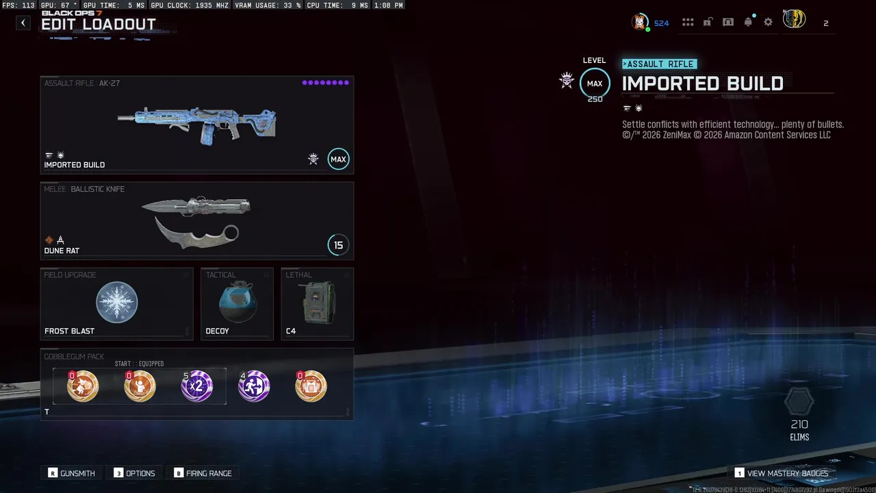Click the Imported Build label on AK-27 card

(x=75, y=165)
